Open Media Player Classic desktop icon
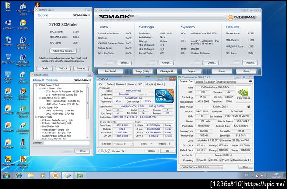This screenshot has height=189, width=287. pyautogui.click(x=23, y=9)
